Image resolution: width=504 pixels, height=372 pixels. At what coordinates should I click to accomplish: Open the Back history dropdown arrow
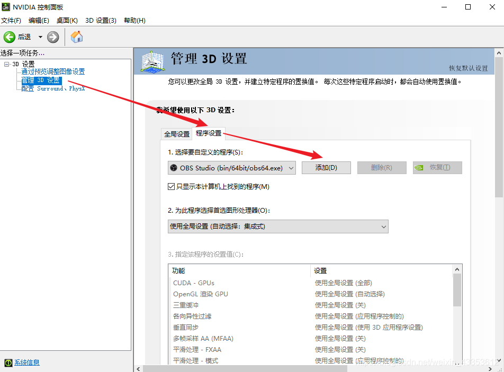coord(40,37)
